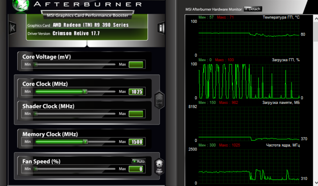
Task: Edit the Core Clock value 1025
Action: (136, 92)
